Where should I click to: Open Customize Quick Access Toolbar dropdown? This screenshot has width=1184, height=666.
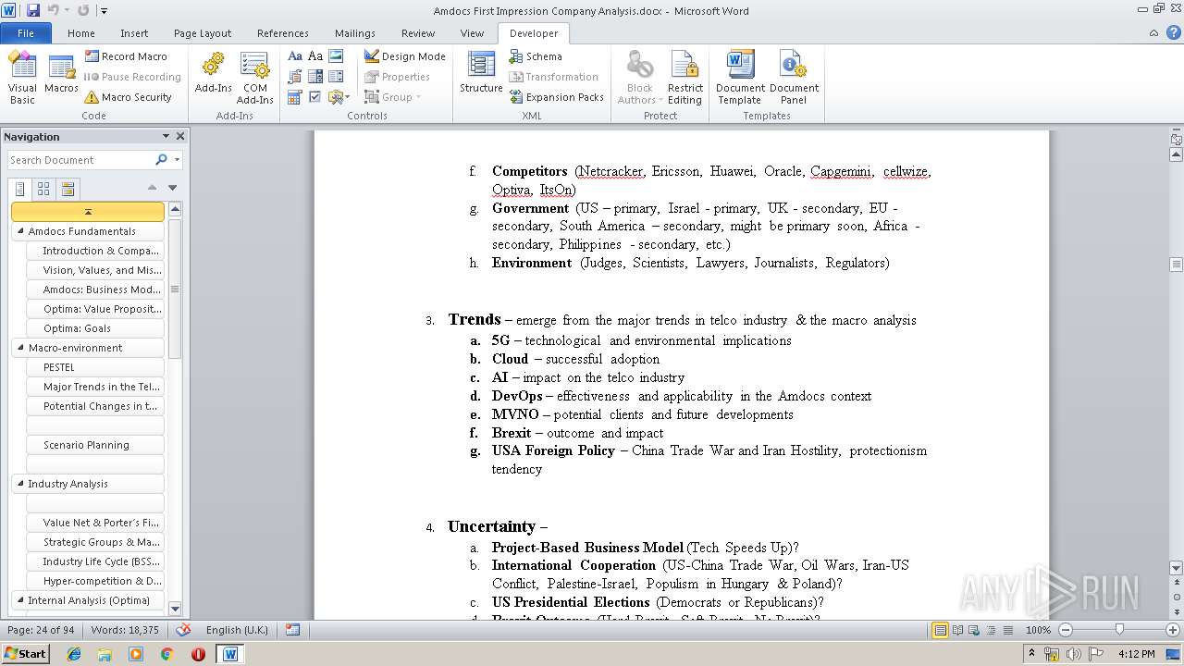coord(105,11)
